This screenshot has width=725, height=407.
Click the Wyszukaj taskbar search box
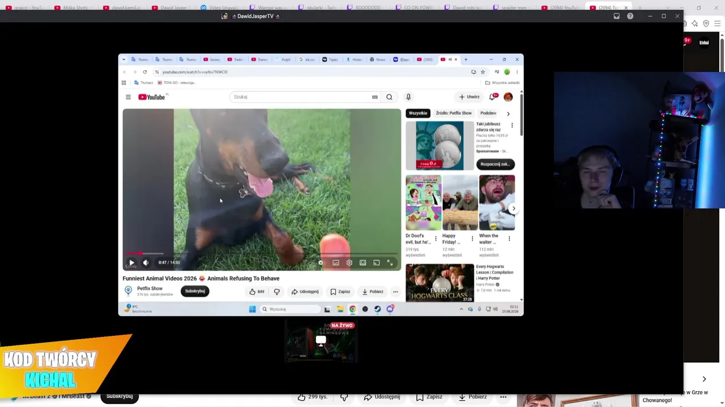[x=291, y=309]
